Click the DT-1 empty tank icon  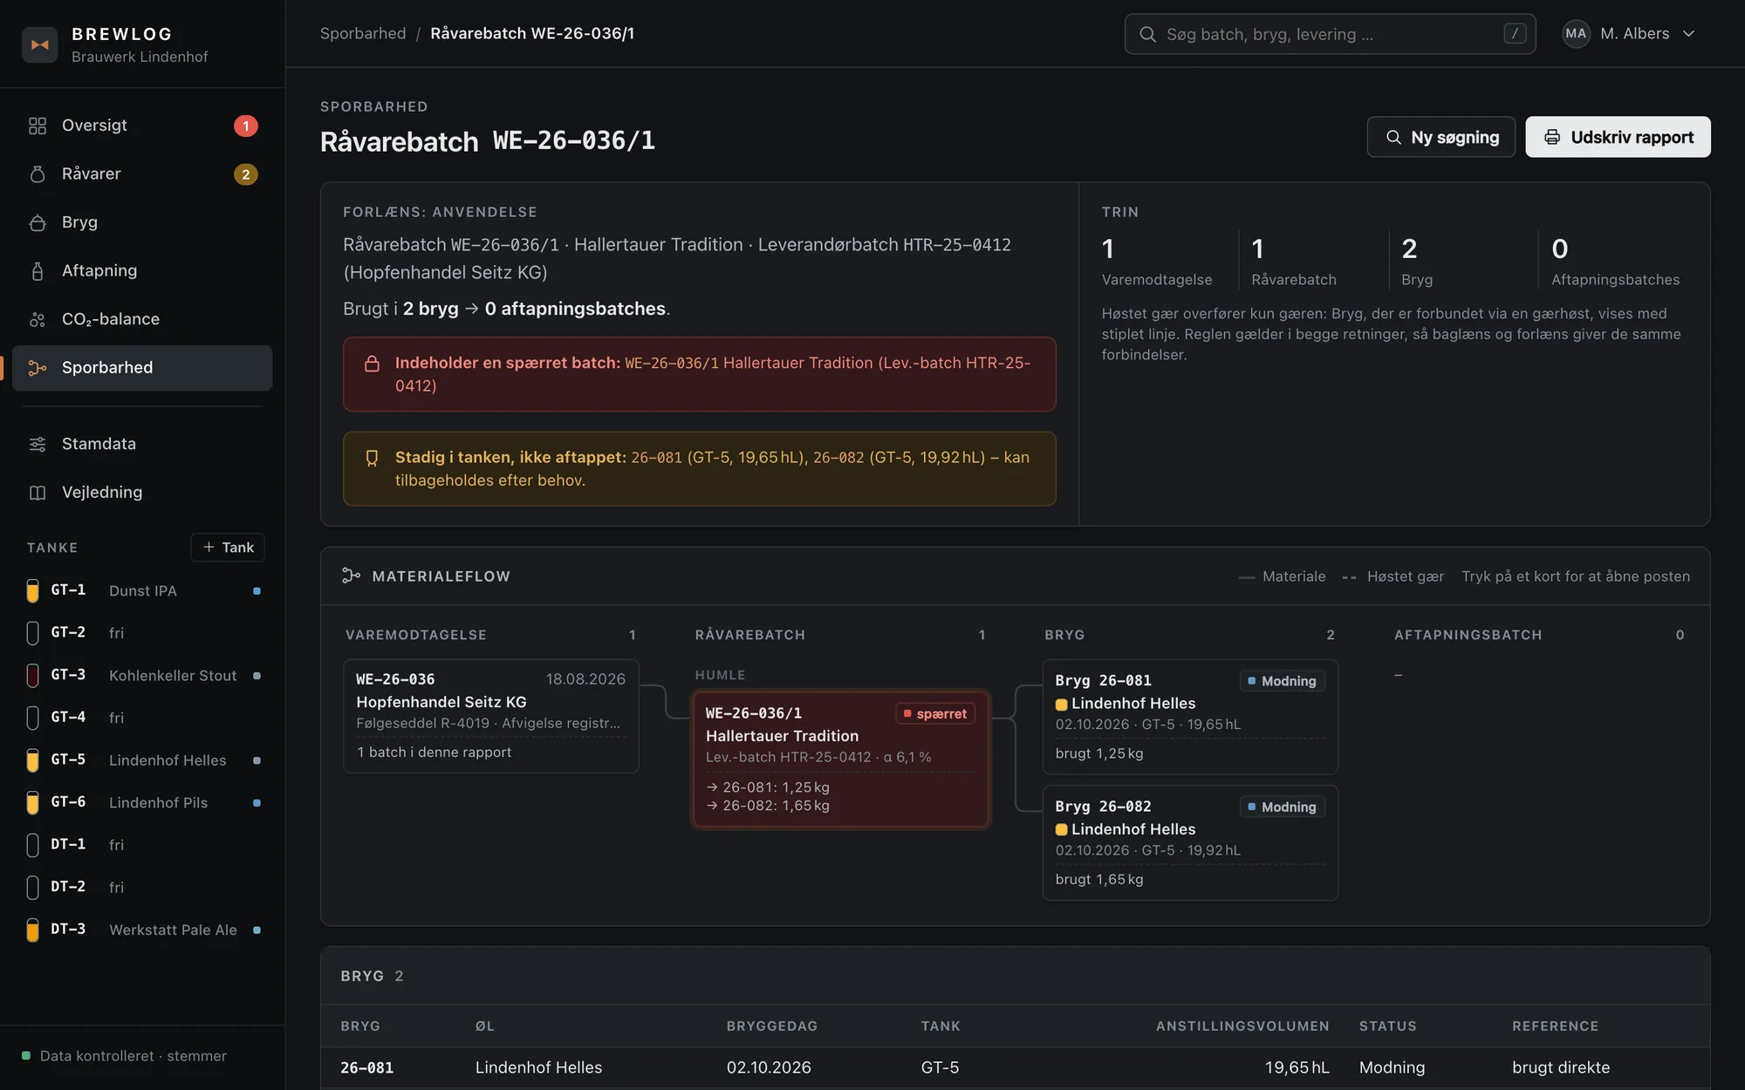click(32, 845)
